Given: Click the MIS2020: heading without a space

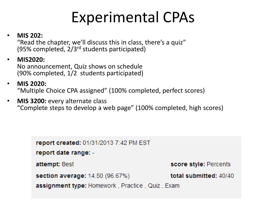Looking at the screenshot, I should point(31,60).
